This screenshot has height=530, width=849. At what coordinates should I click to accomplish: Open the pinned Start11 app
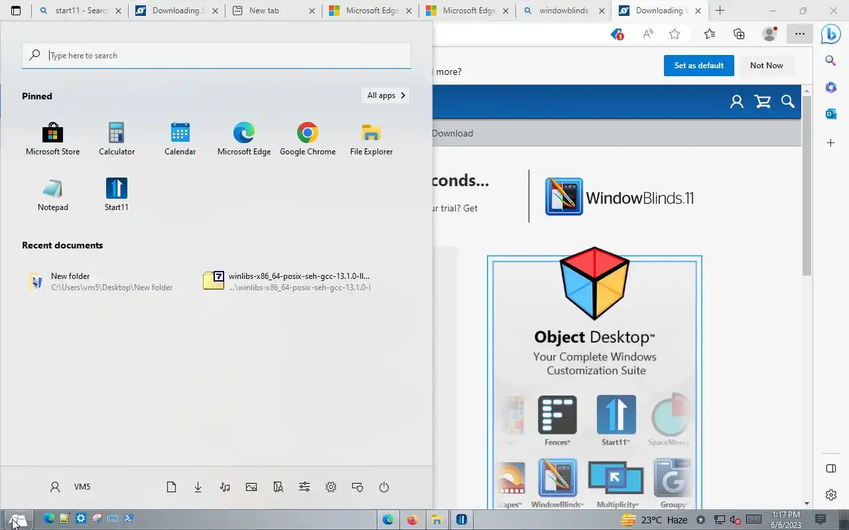117,195
